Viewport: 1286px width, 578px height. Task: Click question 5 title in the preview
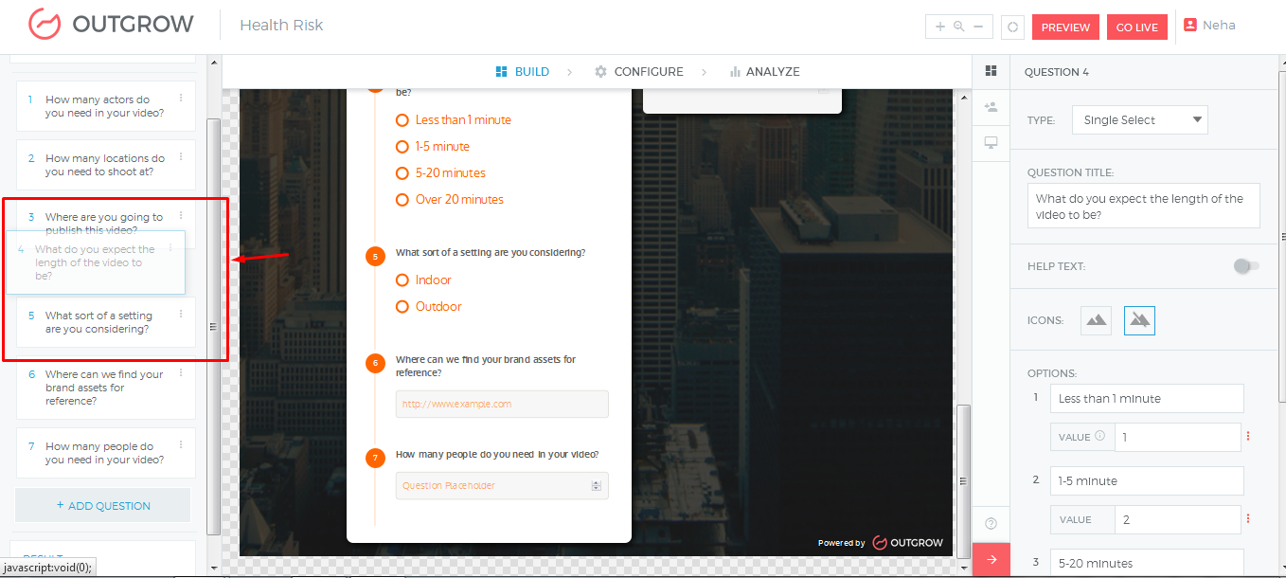point(491,253)
